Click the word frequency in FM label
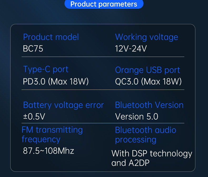Screen dimensions: 208x177 (41, 140)
